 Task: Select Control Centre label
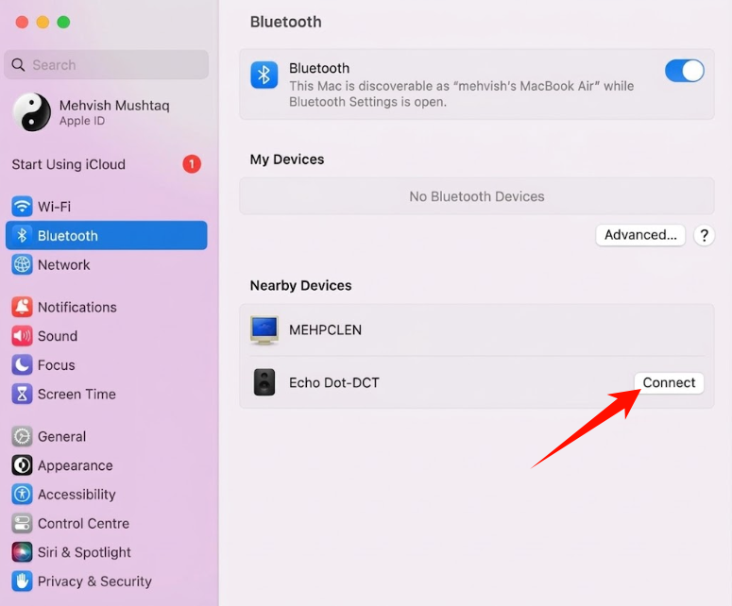click(83, 524)
